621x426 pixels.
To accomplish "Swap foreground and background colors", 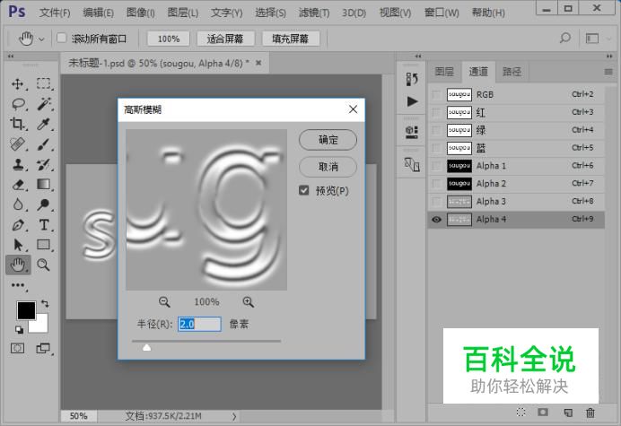I will (x=45, y=304).
